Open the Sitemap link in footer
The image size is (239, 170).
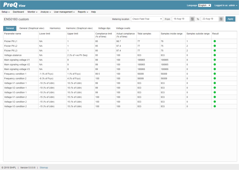44,167
